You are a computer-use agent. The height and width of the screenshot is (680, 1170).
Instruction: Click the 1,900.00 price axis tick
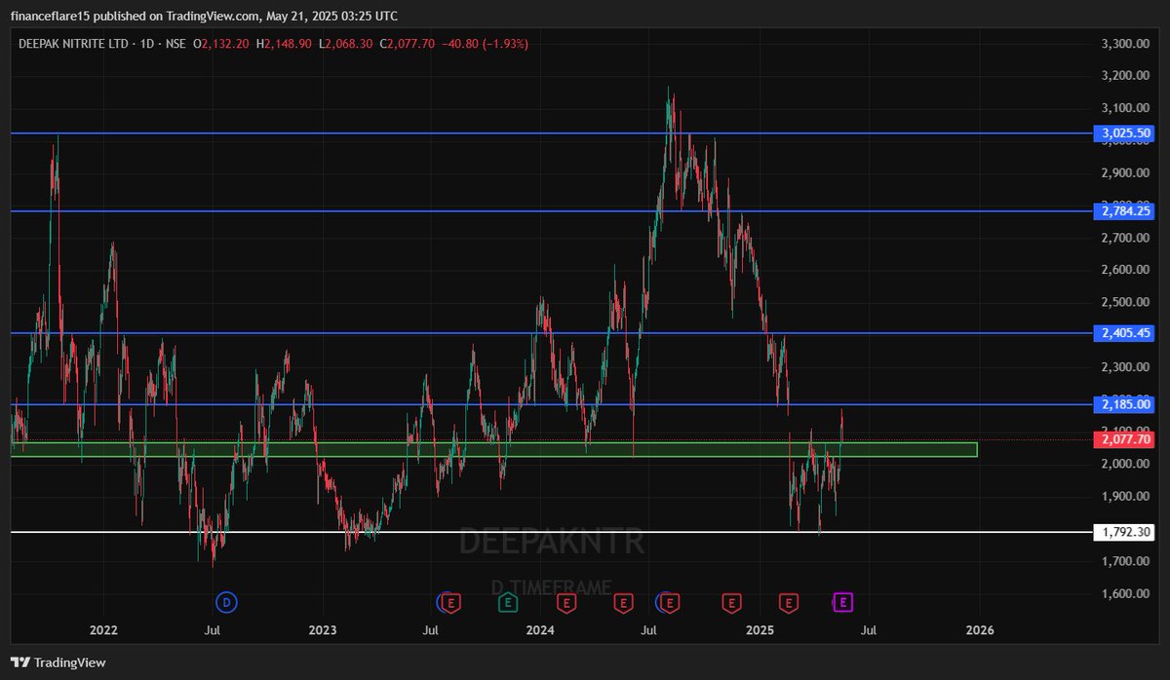(1125, 497)
